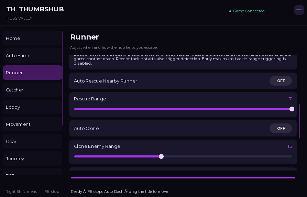Viewport: 307px width, 197px height.
Task: Switch to the Catcher section
Action: 32,90
